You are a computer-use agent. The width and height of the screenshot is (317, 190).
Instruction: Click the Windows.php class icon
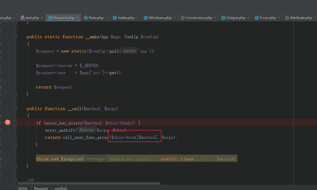[x=145, y=18]
